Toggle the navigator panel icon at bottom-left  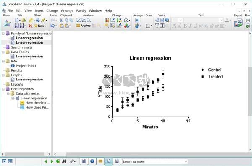click(4, 161)
